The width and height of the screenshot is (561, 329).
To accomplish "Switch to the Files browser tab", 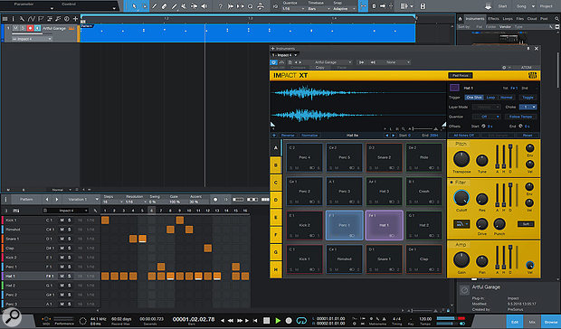I will coord(520,19).
